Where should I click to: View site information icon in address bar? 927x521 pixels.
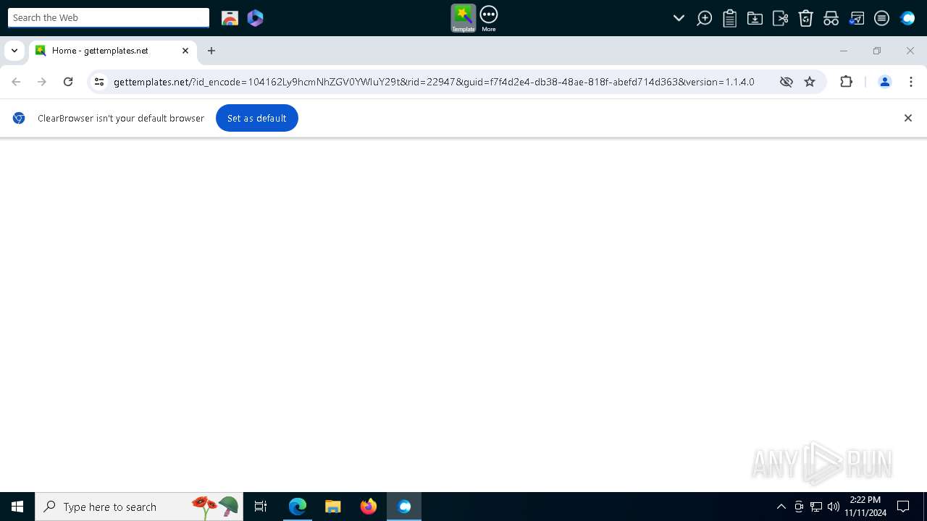tap(99, 82)
